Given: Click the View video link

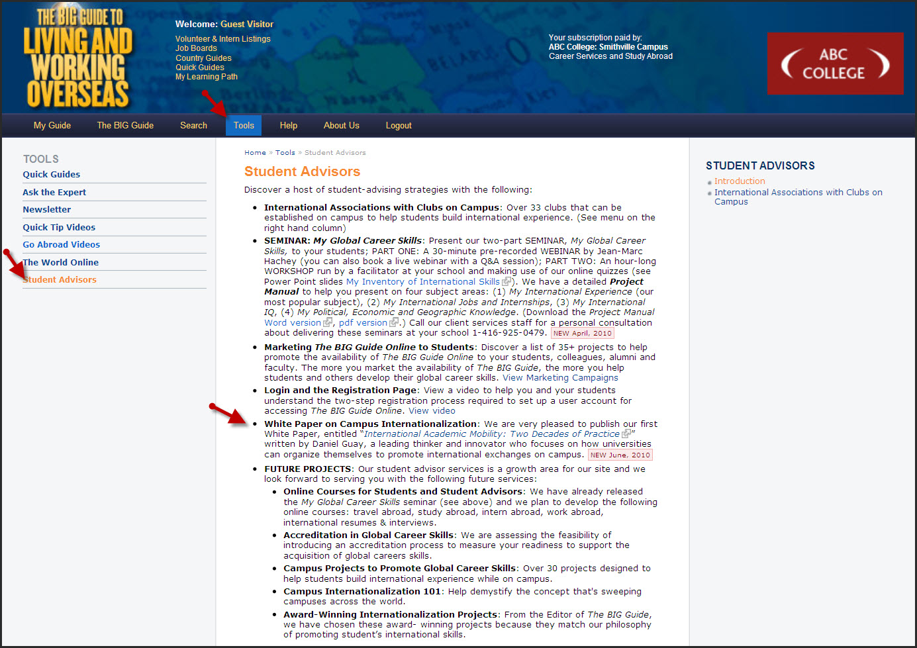Looking at the screenshot, I should click(x=432, y=411).
